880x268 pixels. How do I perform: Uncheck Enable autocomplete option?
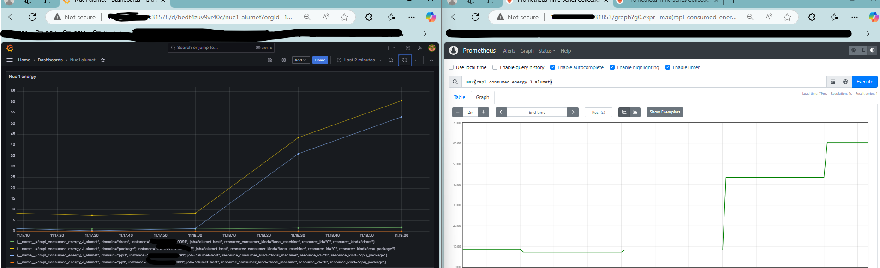(x=552, y=67)
